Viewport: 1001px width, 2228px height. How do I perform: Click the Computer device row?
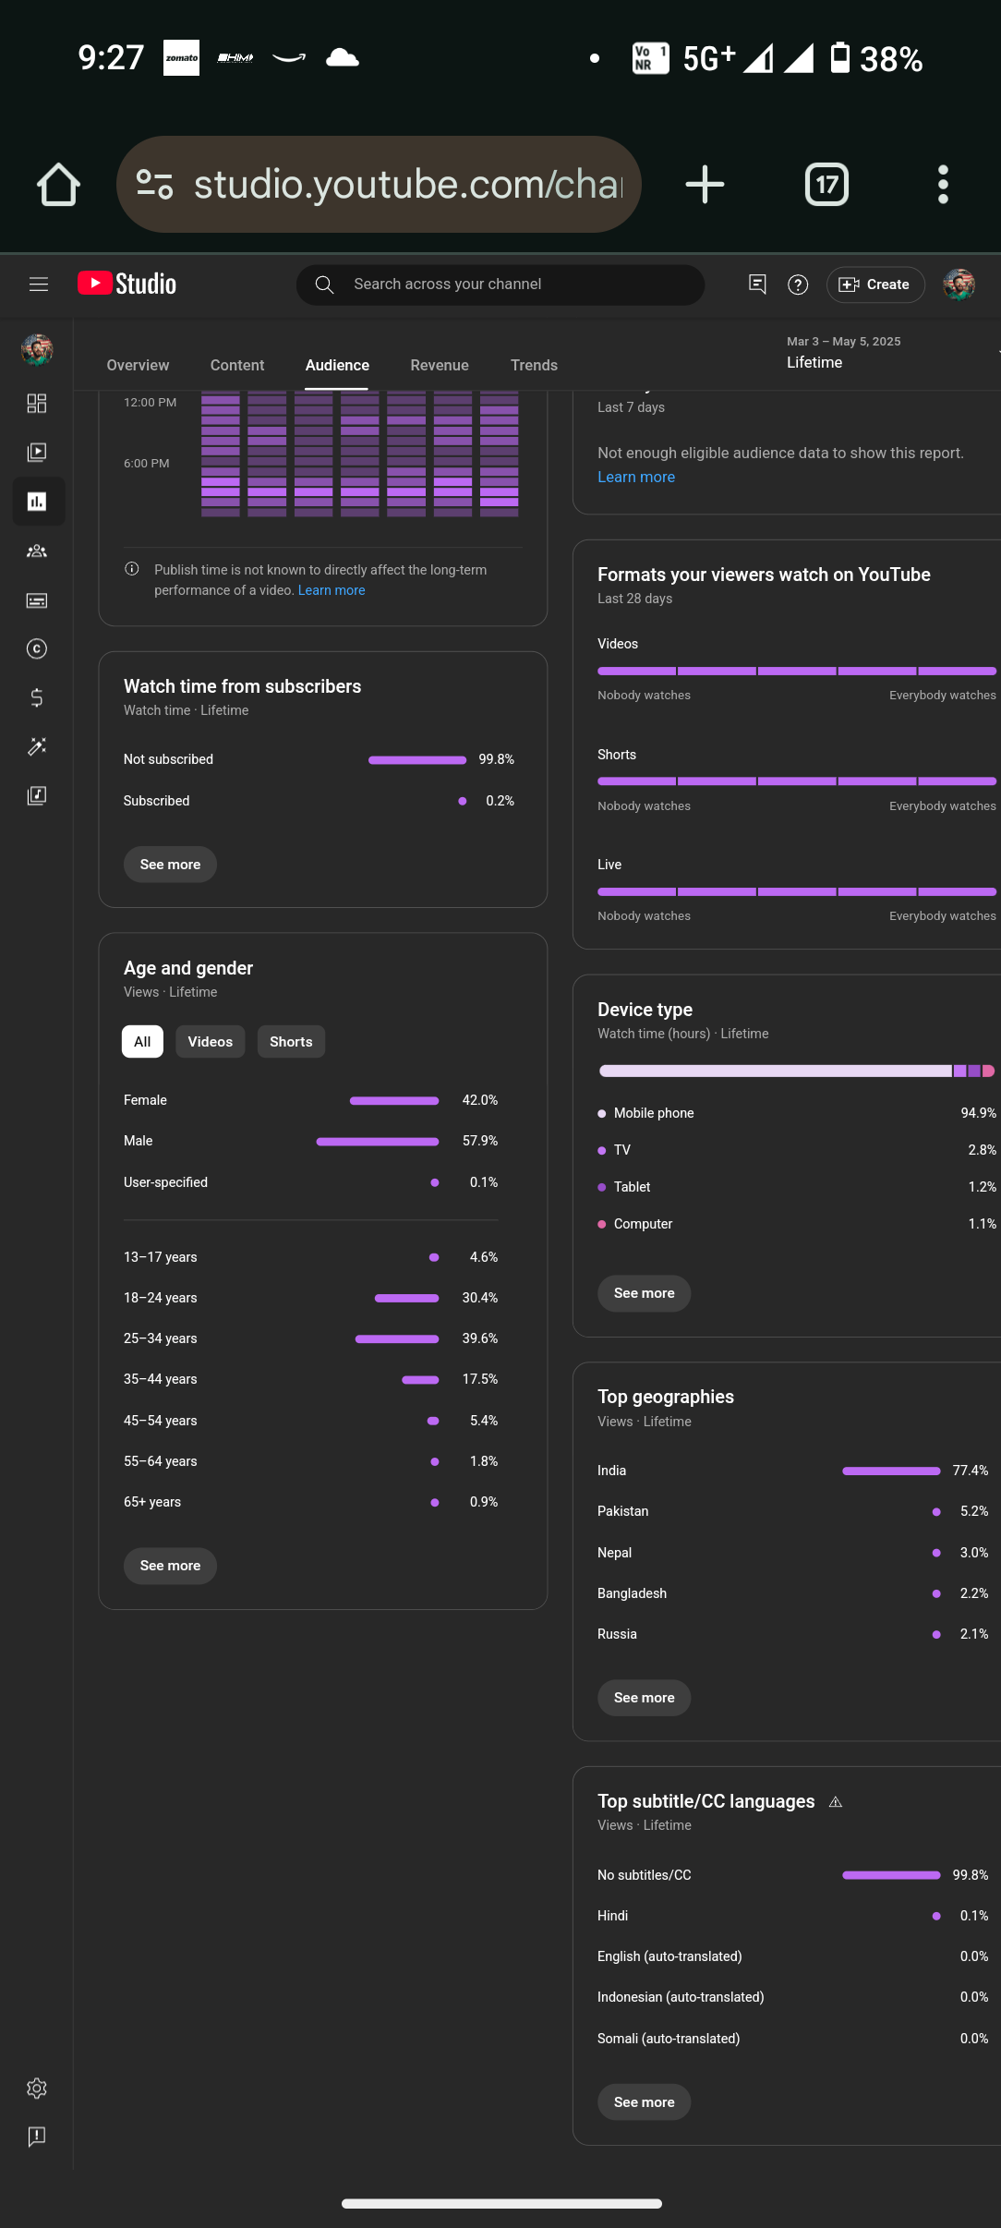coord(797,1224)
